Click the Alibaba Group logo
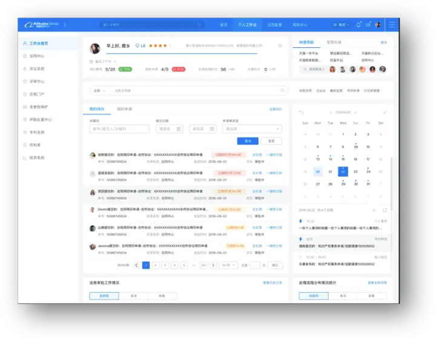The image size is (436, 340). [42, 25]
